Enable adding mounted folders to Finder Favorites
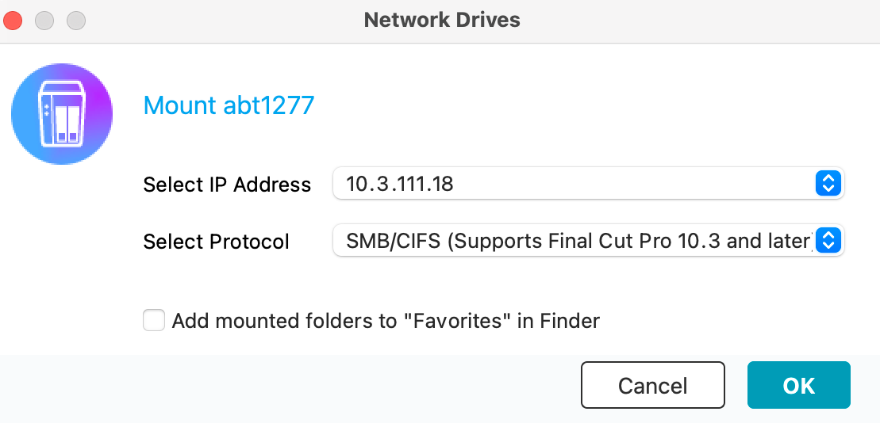880x423 pixels. 154,321
